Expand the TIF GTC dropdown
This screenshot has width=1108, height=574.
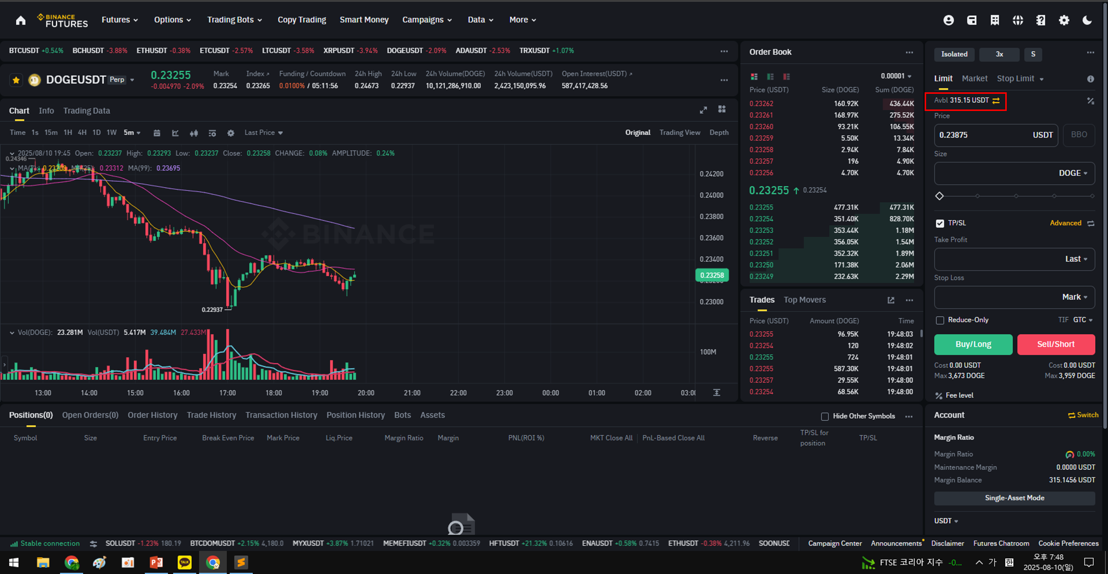(x=1082, y=320)
